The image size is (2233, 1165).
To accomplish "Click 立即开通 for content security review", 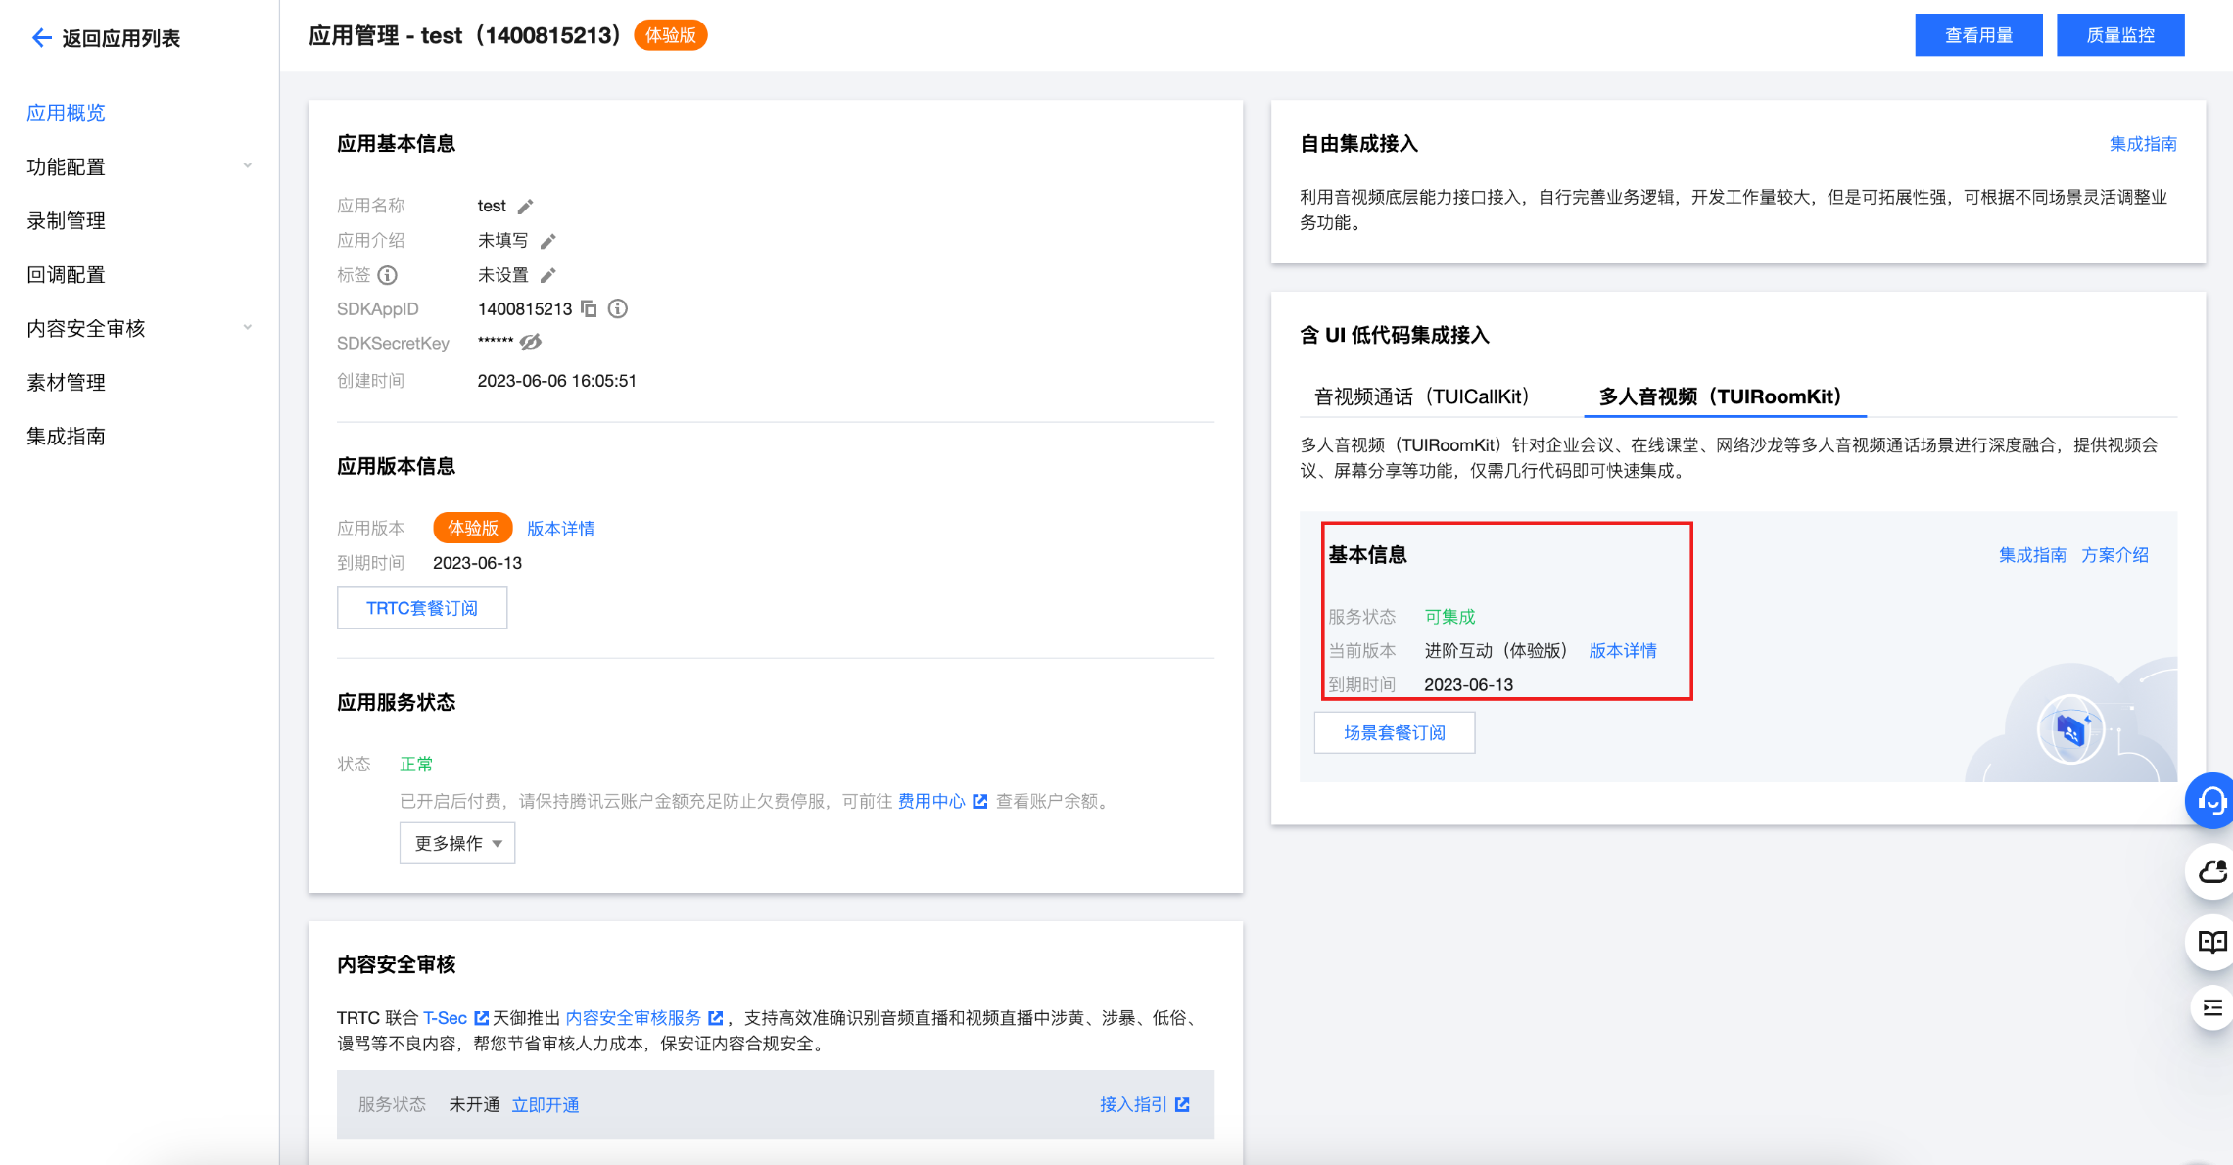I will (x=546, y=1104).
